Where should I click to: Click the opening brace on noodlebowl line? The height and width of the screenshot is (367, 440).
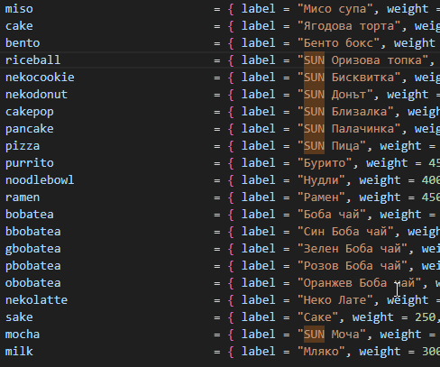pyautogui.click(x=231, y=180)
